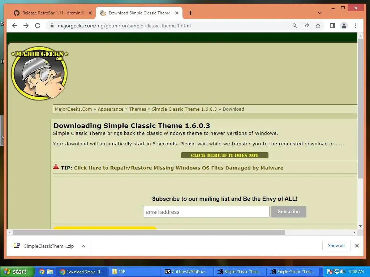The image size is (370, 277).
Task: Click the scroll up arrow
Action: click(360, 36)
